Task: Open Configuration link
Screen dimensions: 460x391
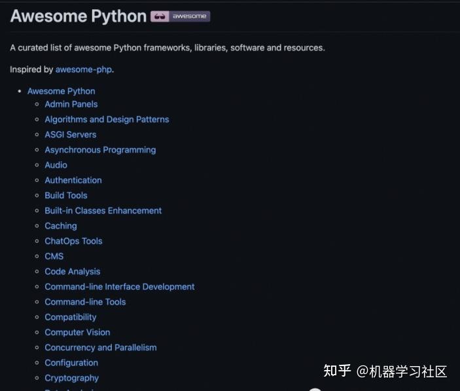Action: point(71,363)
